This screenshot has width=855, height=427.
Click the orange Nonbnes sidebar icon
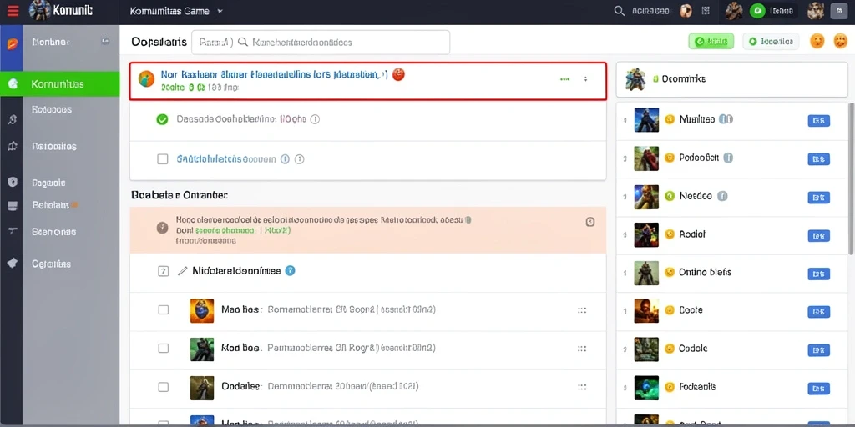(12, 43)
